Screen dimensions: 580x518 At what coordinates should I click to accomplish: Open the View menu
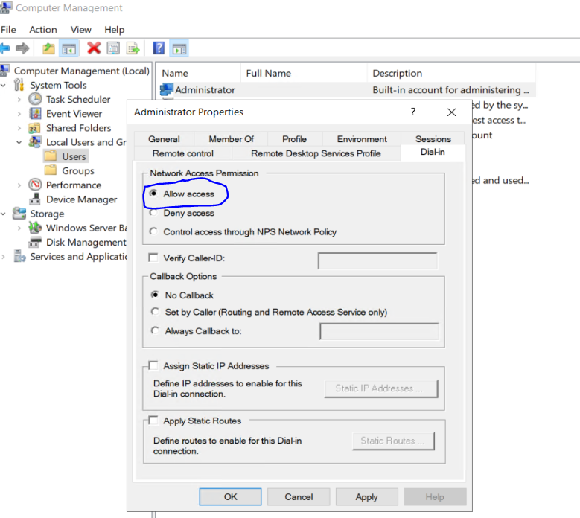tap(80, 30)
